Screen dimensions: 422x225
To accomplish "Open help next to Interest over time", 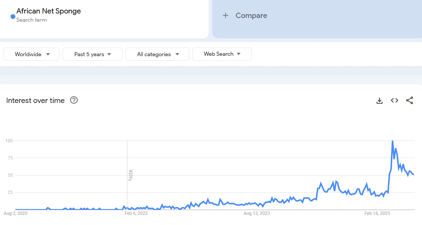I will tap(74, 100).
